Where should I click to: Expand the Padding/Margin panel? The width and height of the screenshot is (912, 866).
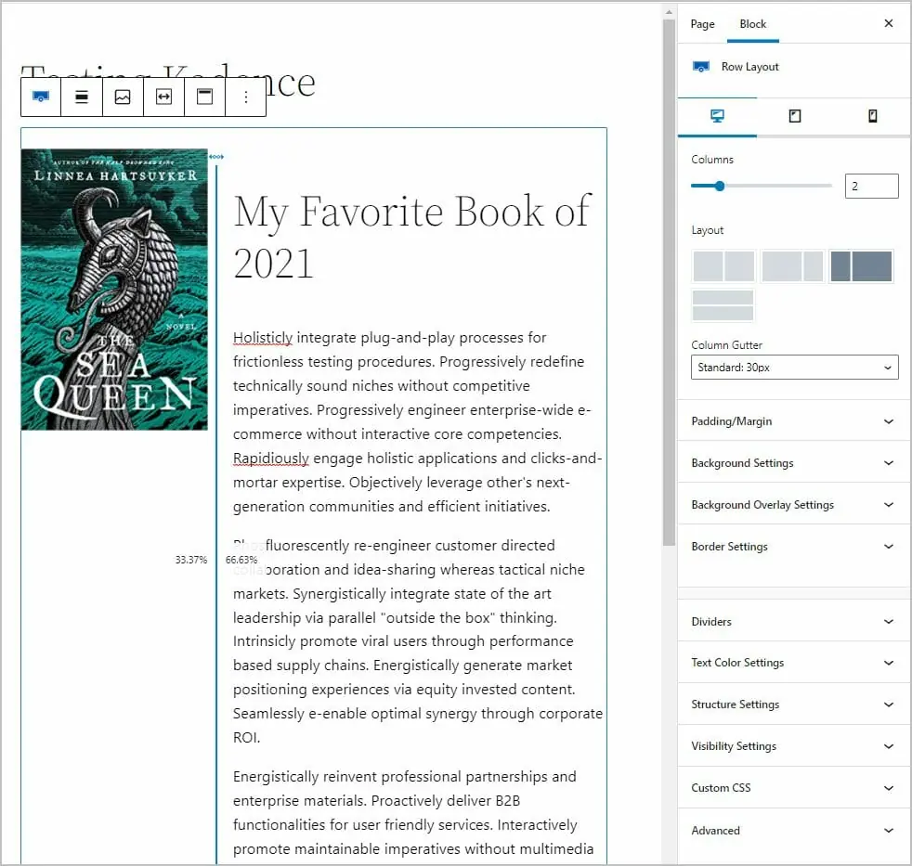tap(794, 421)
